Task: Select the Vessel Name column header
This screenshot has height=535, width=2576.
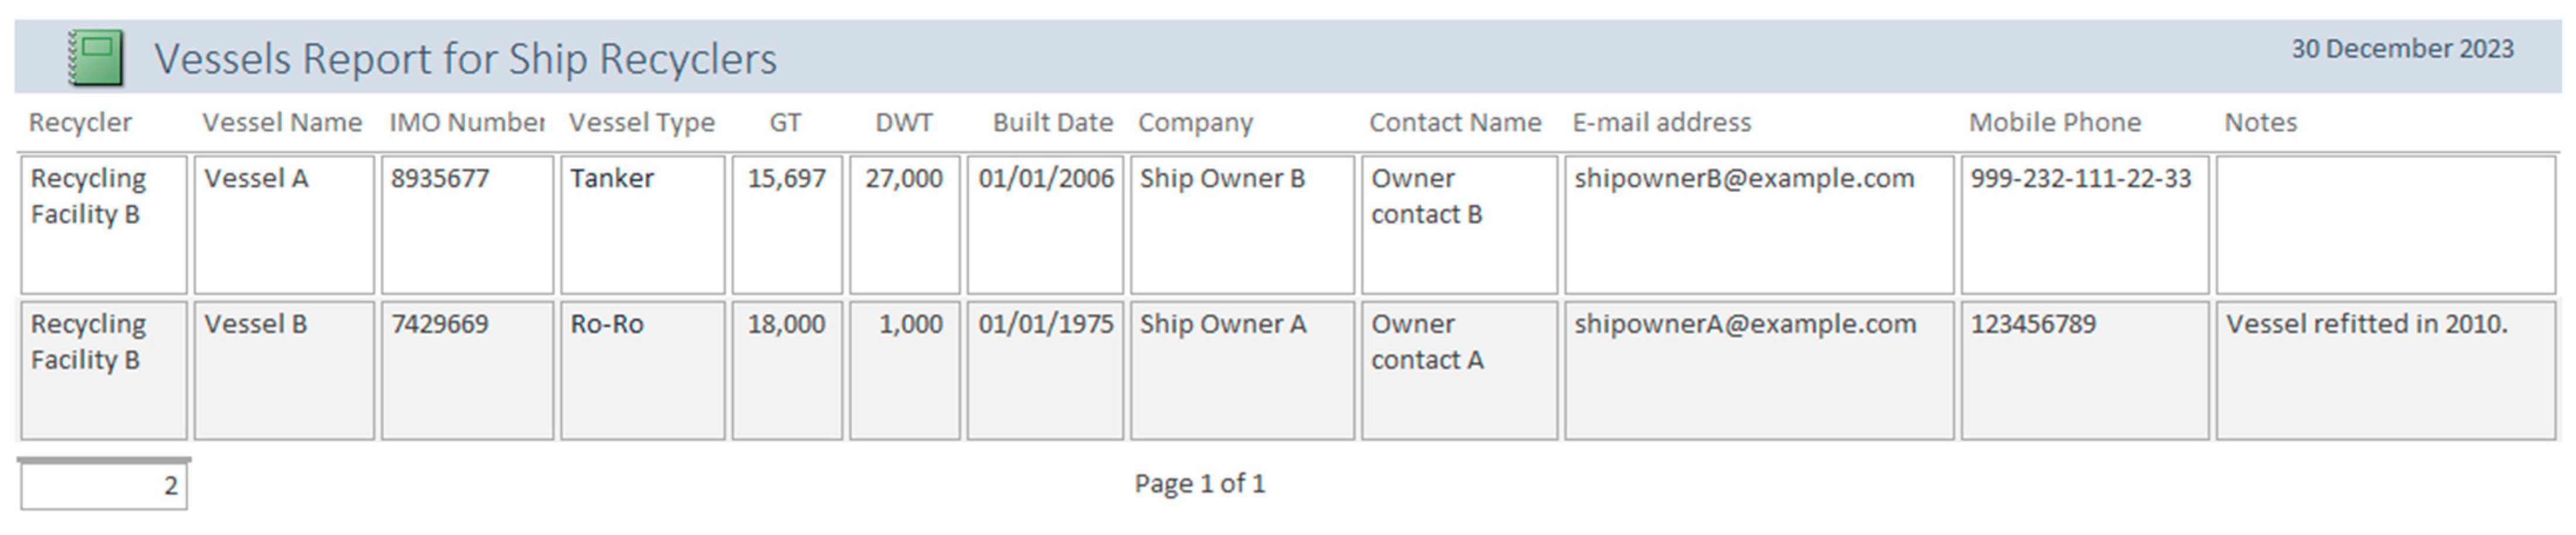Action: tap(282, 122)
